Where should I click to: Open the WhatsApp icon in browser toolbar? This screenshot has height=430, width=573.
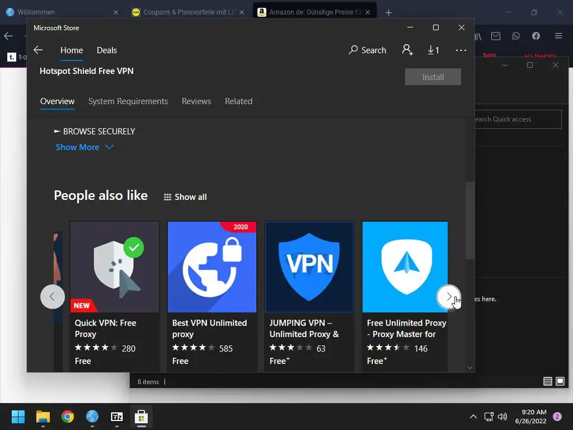(515, 36)
